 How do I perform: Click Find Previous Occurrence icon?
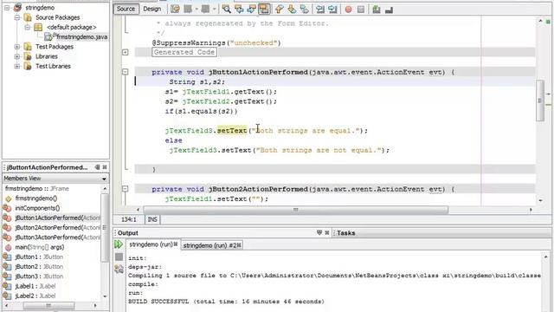pos(239,10)
